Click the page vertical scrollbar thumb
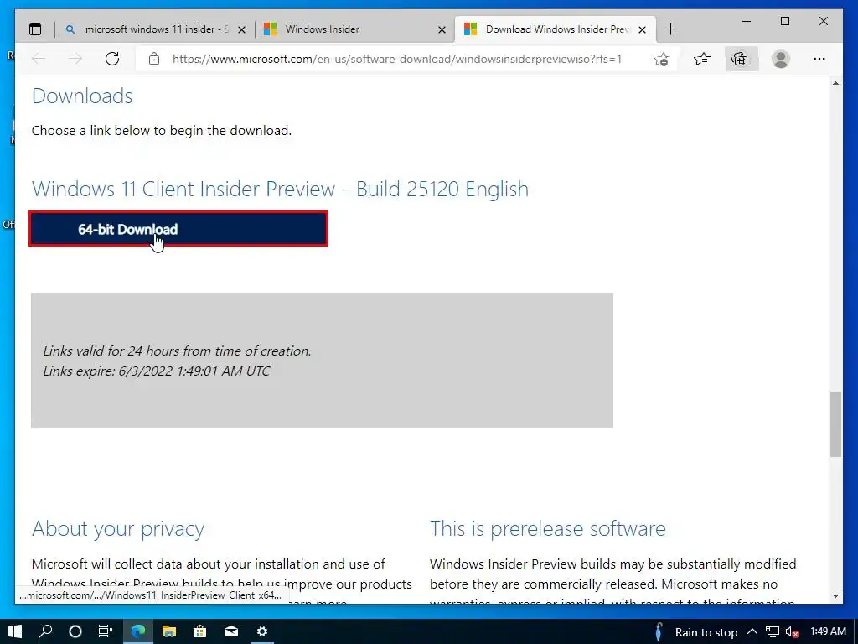Viewport: 858px width, 644px height. tap(835, 423)
